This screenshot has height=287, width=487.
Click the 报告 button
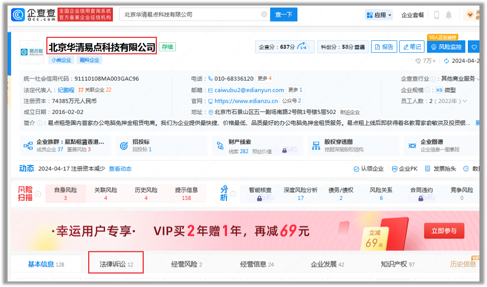click(x=384, y=47)
